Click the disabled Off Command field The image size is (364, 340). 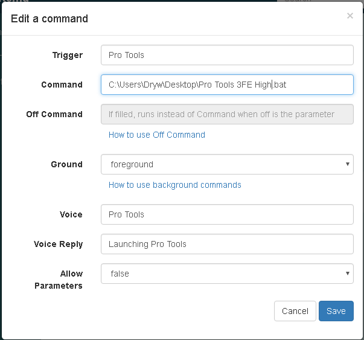coord(227,114)
